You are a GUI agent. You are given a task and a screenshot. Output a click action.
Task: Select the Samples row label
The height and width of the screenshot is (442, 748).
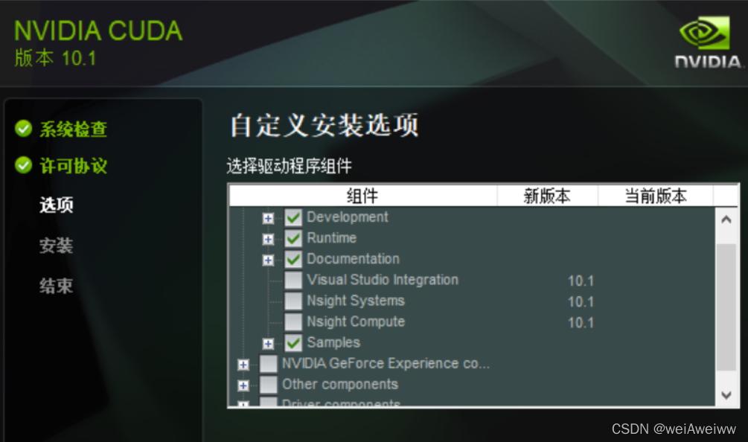pos(333,343)
